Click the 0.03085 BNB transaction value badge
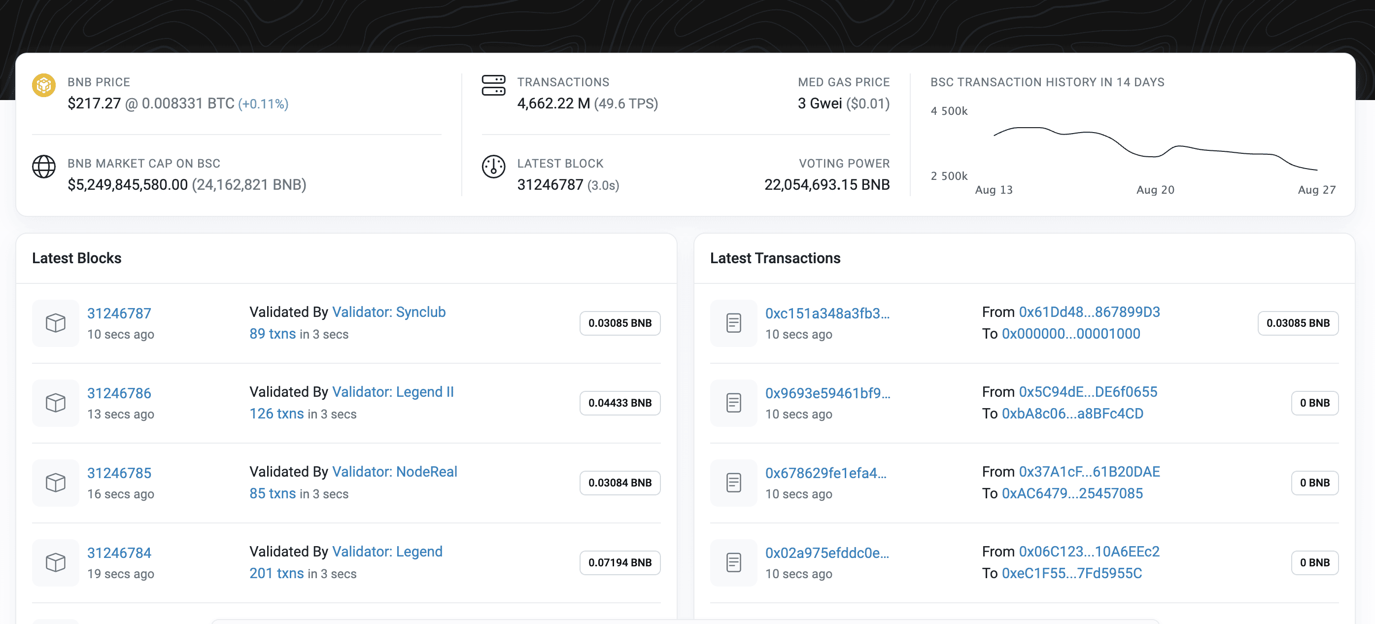 pos(1298,323)
